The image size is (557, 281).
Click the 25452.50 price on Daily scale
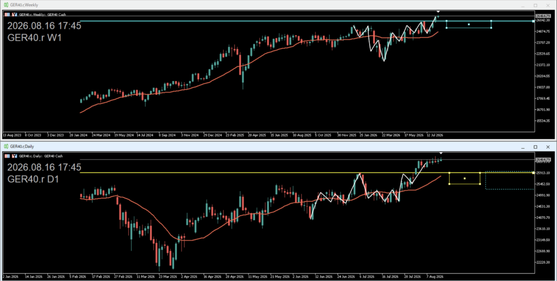tap(543, 184)
